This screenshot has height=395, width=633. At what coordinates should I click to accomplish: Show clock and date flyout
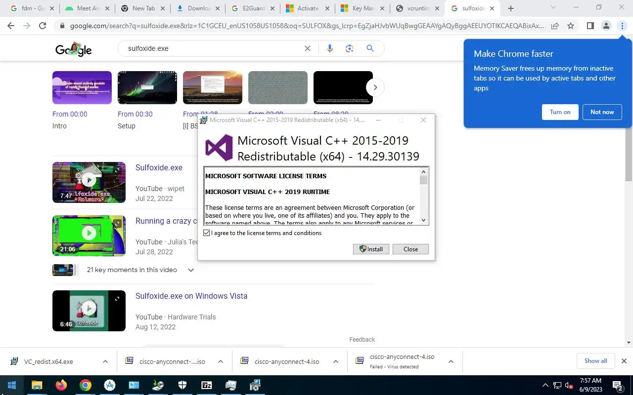(590, 385)
